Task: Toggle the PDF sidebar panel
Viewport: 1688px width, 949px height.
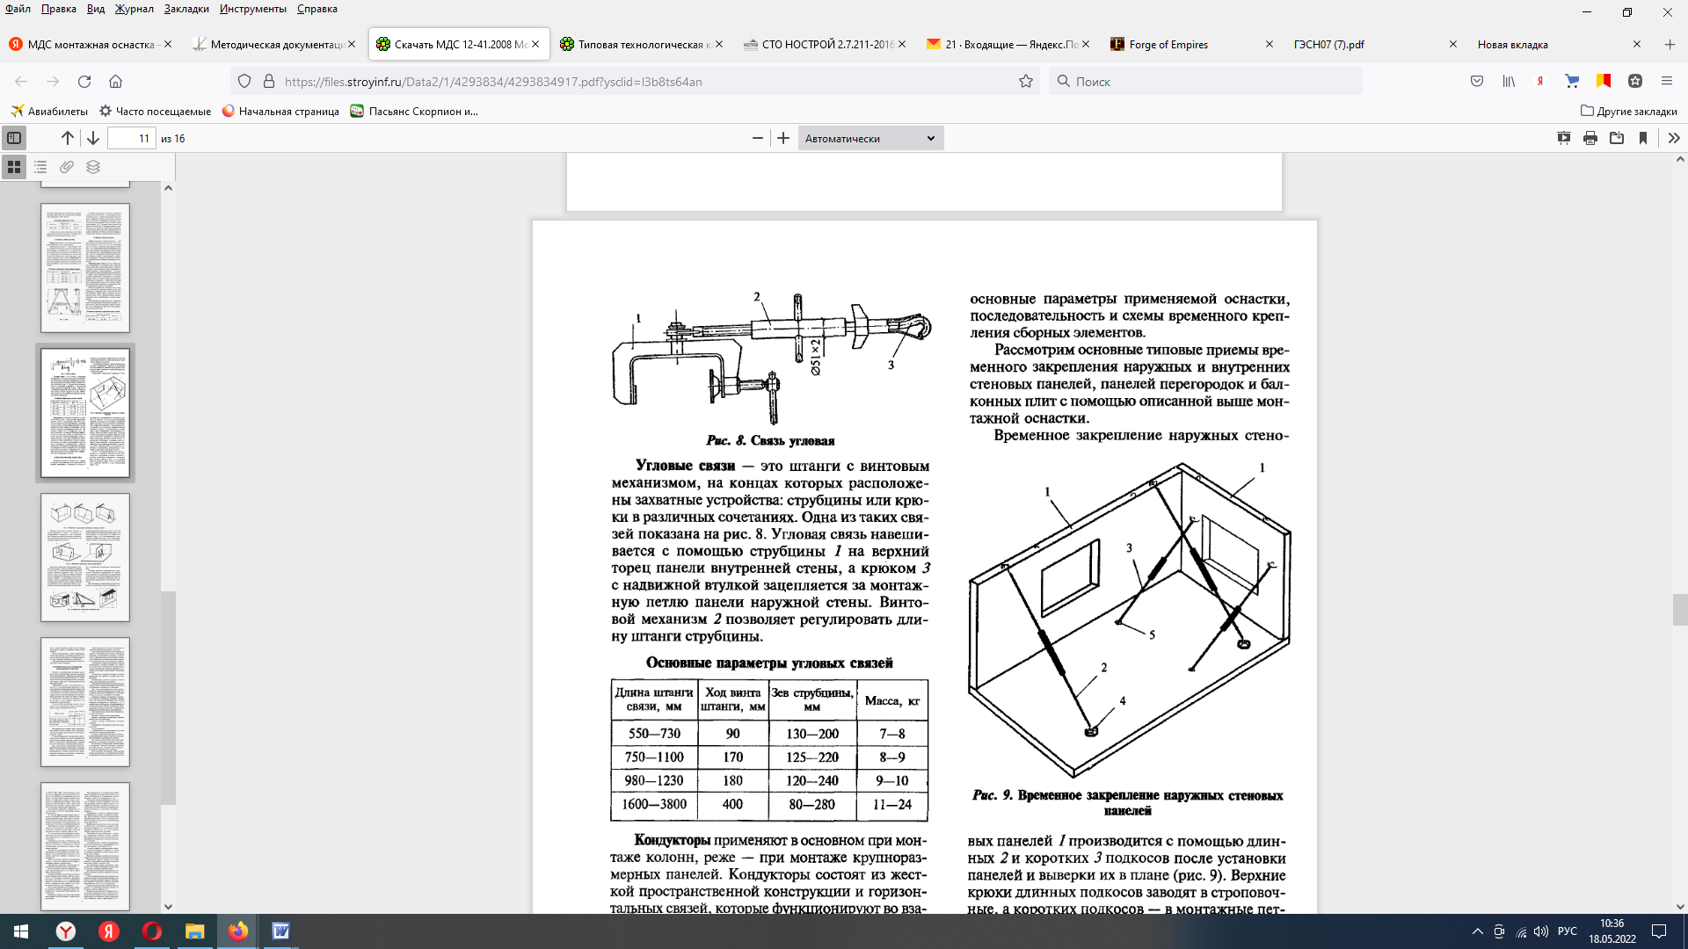Action: pos(14,138)
